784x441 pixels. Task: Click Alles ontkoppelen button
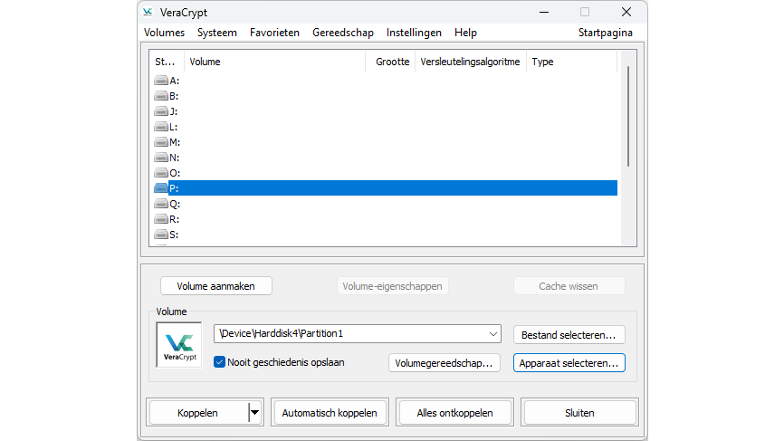tap(454, 413)
